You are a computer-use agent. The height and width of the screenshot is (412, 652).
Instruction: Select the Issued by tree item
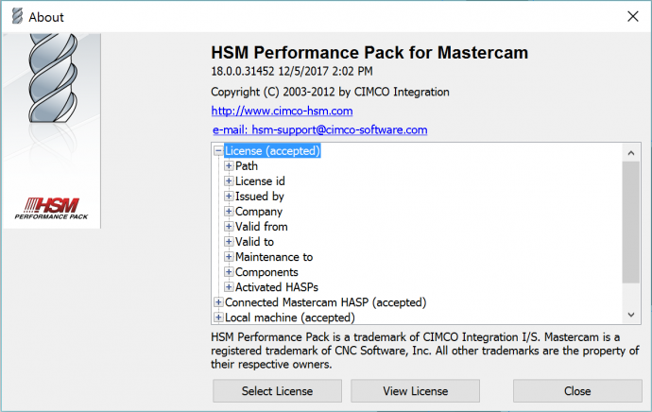pyautogui.click(x=260, y=197)
